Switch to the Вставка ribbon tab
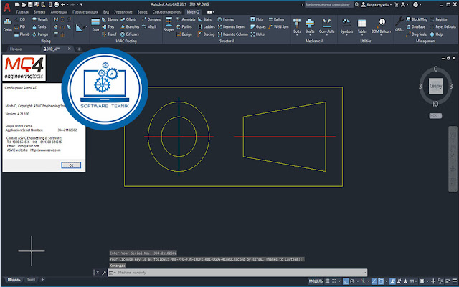 pos(39,12)
